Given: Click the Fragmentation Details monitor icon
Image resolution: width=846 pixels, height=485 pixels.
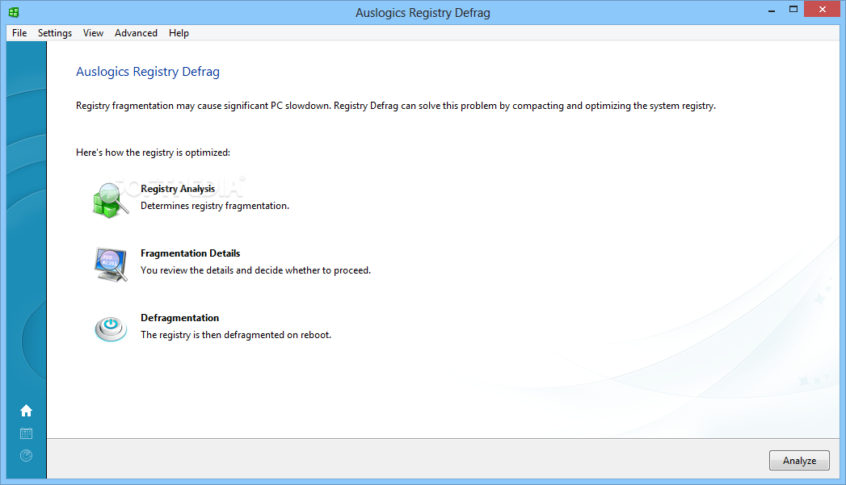Looking at the screenshot, I should pyautogui.click(x=112, y=265).
